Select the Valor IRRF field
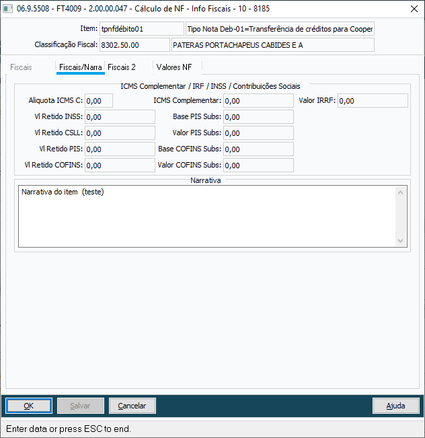This screenshot has width=425, height=438. [373, 100]
